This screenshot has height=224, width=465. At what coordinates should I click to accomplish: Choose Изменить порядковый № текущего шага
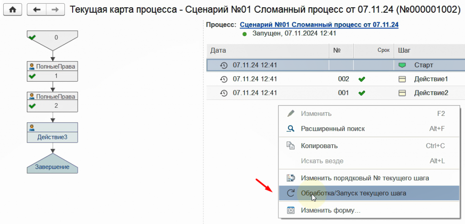369,178
